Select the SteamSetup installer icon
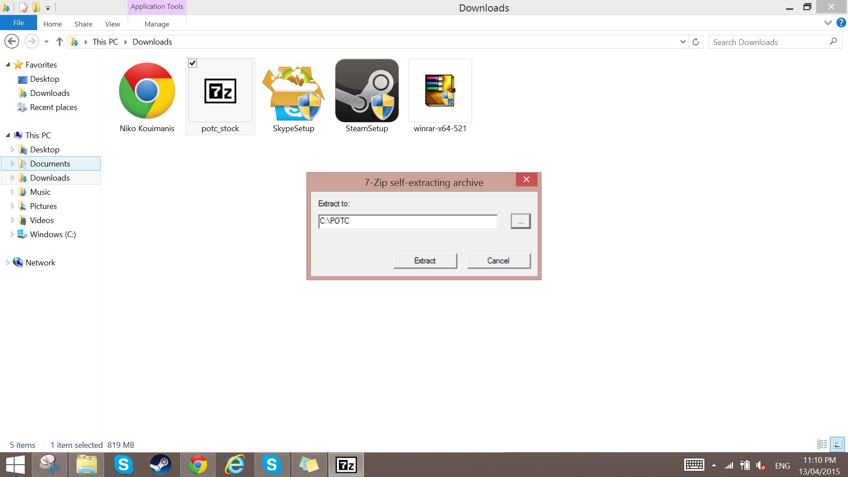 tap(367, 91)
